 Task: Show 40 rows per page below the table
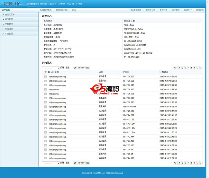79,163
